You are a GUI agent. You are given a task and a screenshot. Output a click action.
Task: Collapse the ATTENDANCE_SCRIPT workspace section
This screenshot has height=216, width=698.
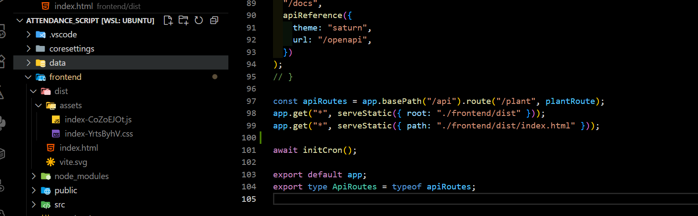point(20,20)
